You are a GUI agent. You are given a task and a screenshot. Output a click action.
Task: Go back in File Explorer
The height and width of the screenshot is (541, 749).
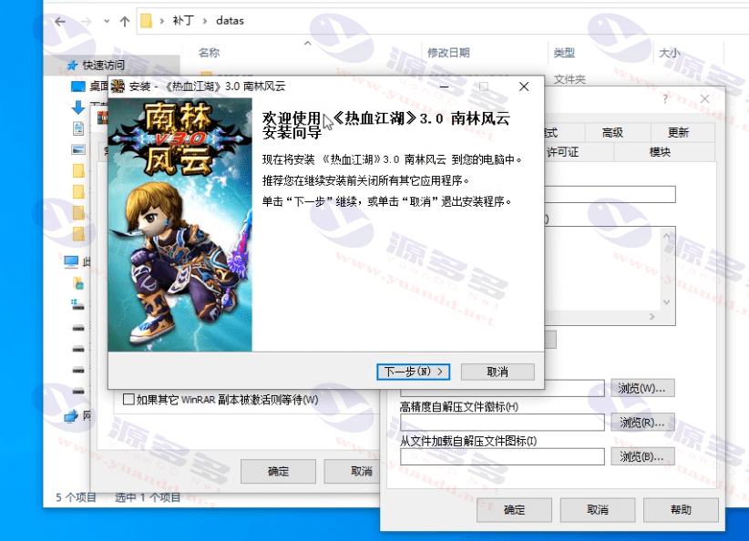[60, 22]
